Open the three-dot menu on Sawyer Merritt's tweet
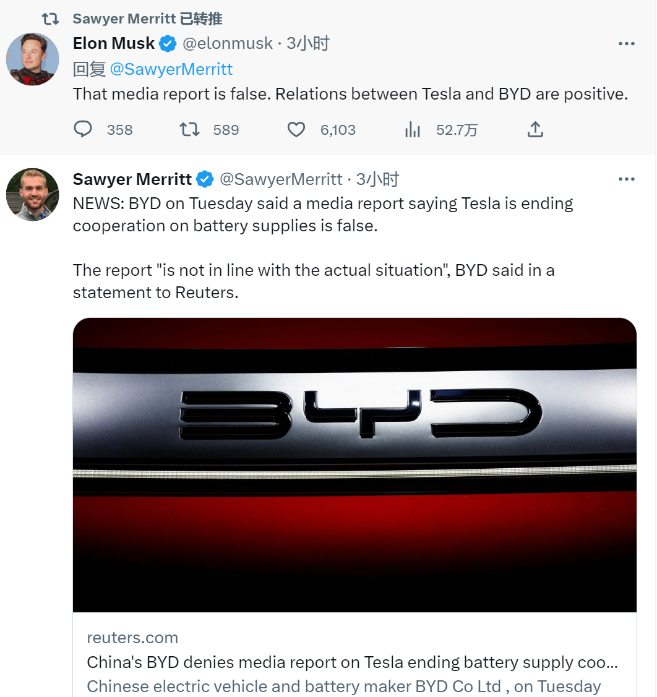Viewport: 657px width, 697px height. click(x=626, y=179)
